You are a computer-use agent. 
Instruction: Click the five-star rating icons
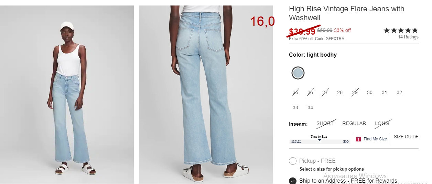pyautogui.click(x=401, y=31)
